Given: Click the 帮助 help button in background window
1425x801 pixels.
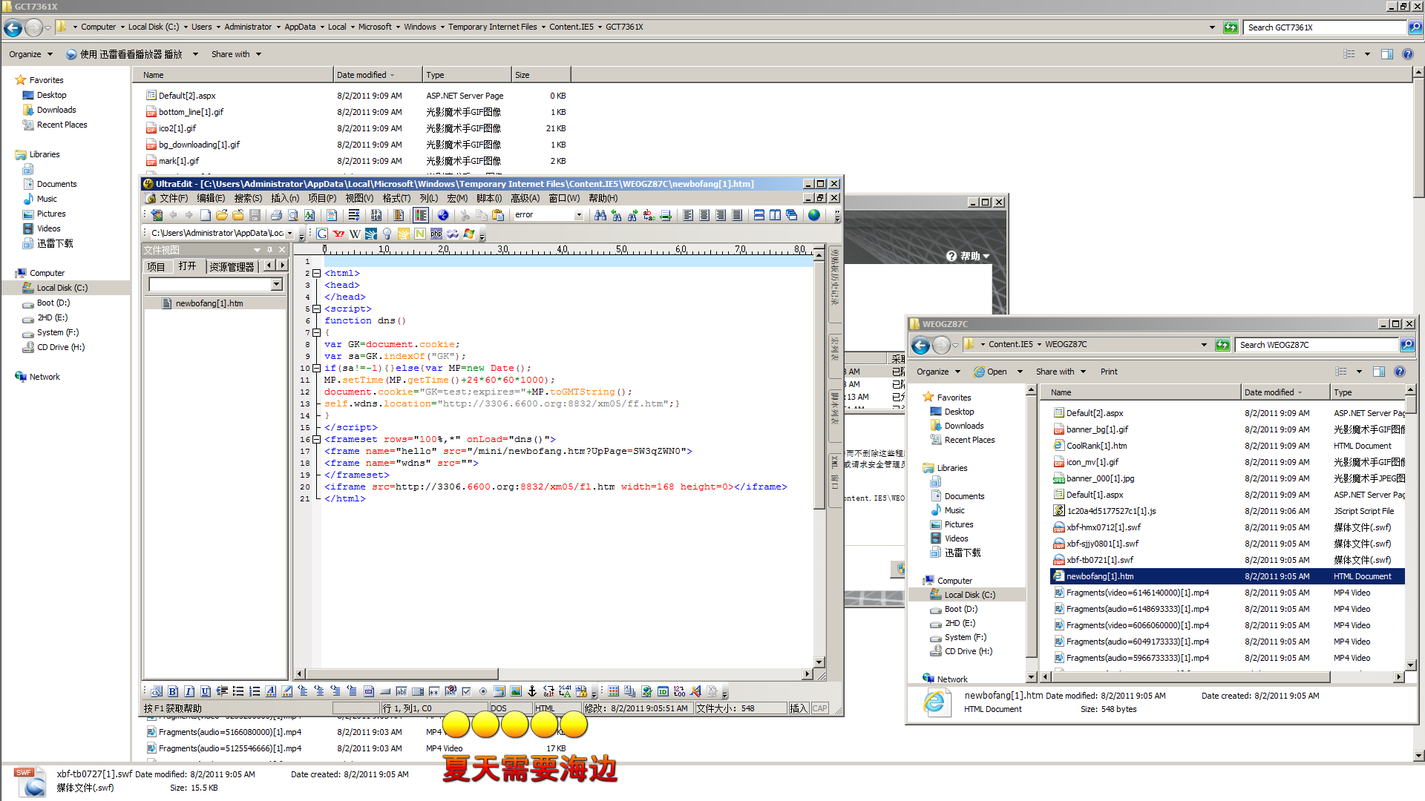Looking at the screenshot, I should pos(967,256).
